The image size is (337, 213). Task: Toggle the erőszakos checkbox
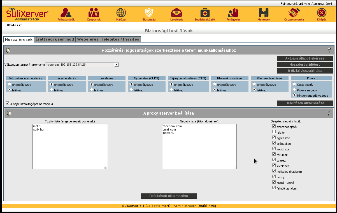(x=274, y=143)
